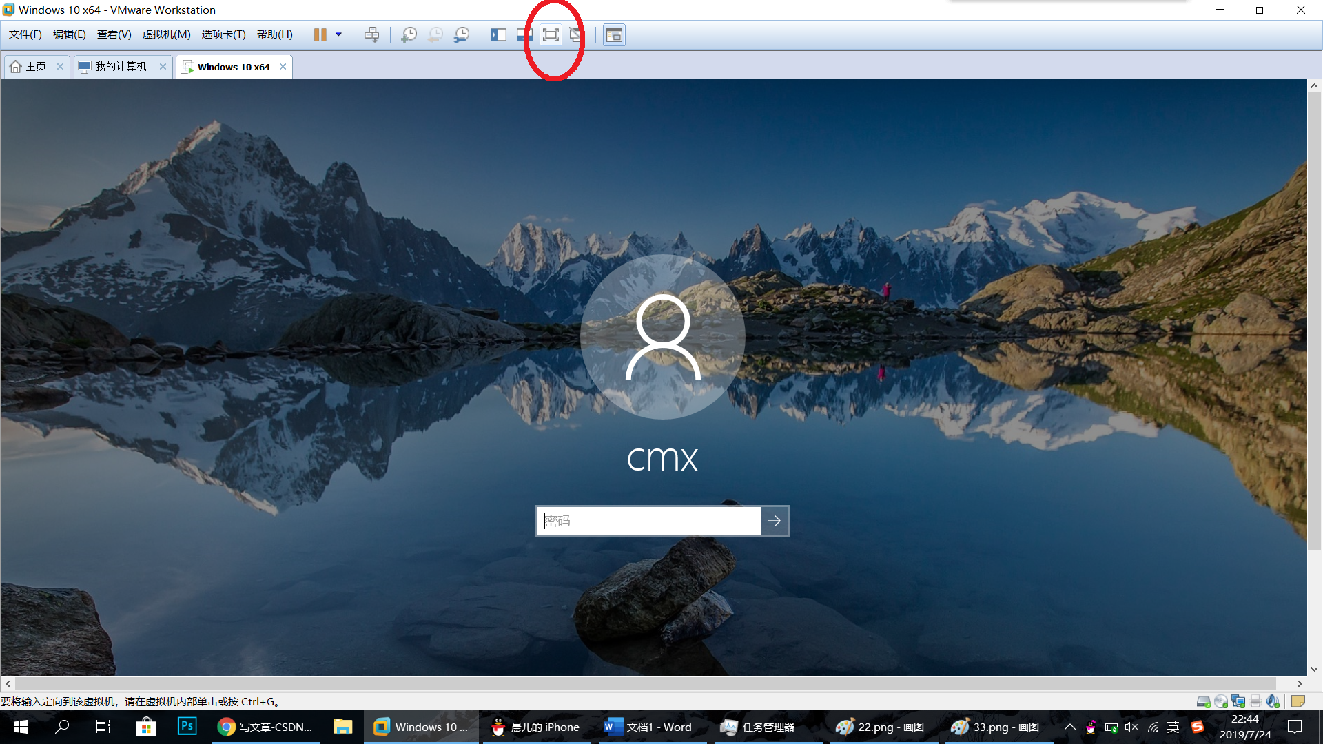Screen dimensions: 1323x744
Task: Open the 编辑(E) menu
Action: point(70,34)
